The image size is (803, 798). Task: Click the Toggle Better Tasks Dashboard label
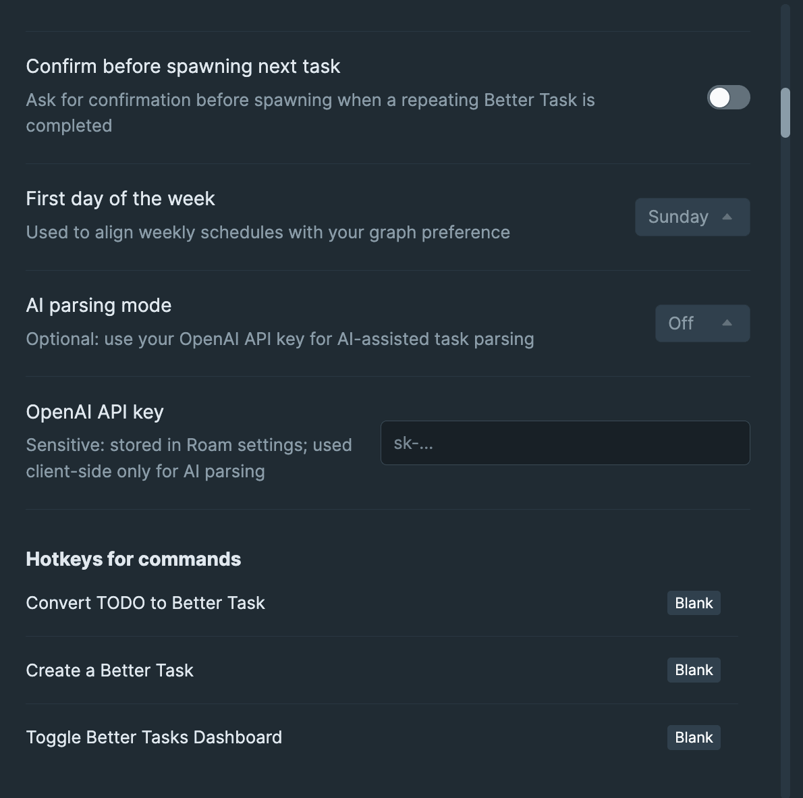(x=154, y=737)
